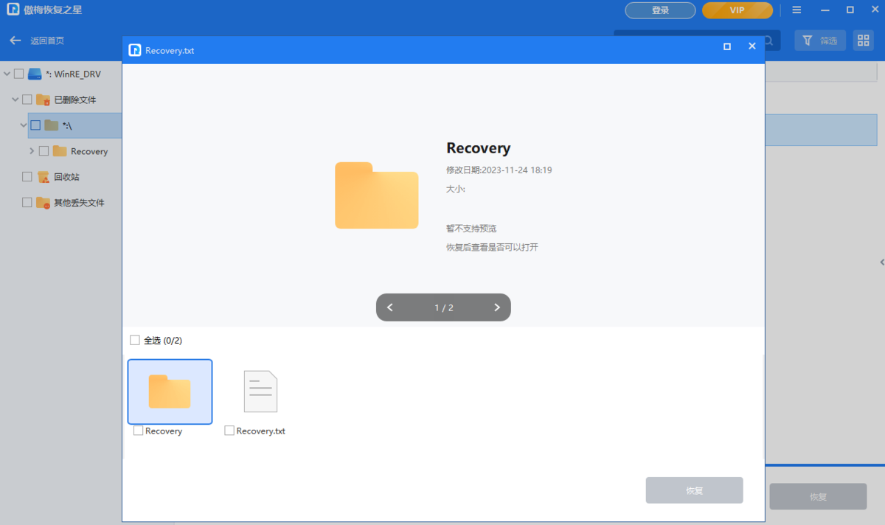The image size is (885, 525).
Task: Click the search magnifier icon
Action: coord(768,41)
